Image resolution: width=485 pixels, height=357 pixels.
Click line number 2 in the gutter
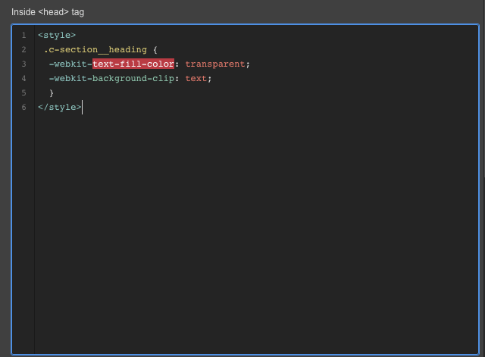(x=23, y=49)
